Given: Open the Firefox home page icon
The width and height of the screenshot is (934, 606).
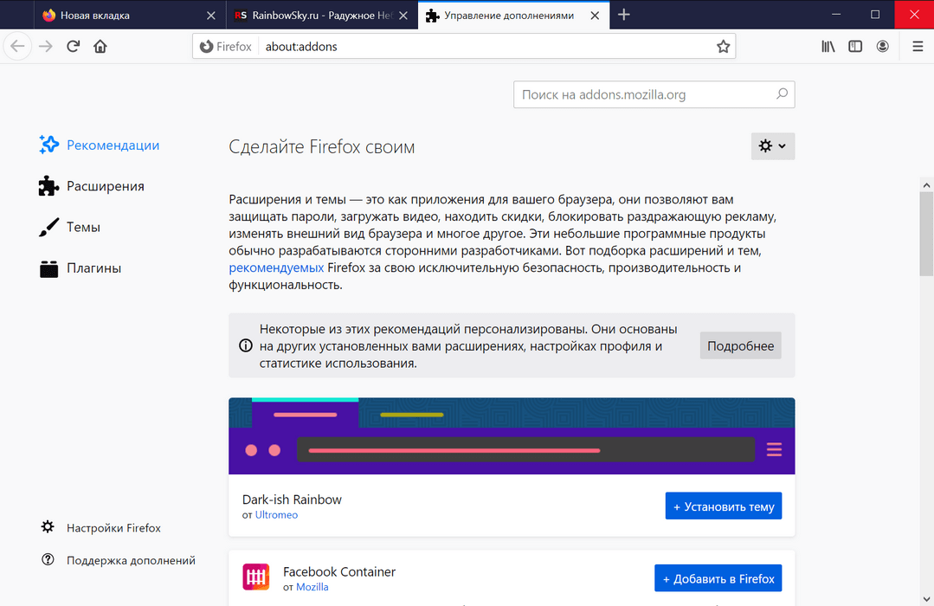Looking at the screenshot, I should 100,46.
